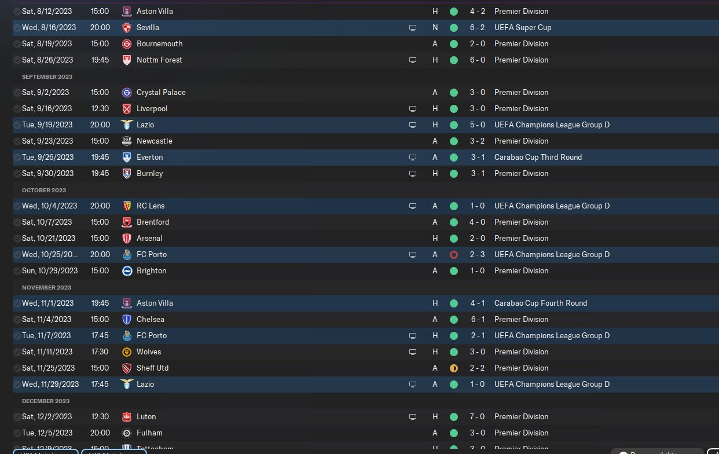719x454 pixels.
Task: Click the TV icon on the Luton match row
Action: (x=413, y=416)
